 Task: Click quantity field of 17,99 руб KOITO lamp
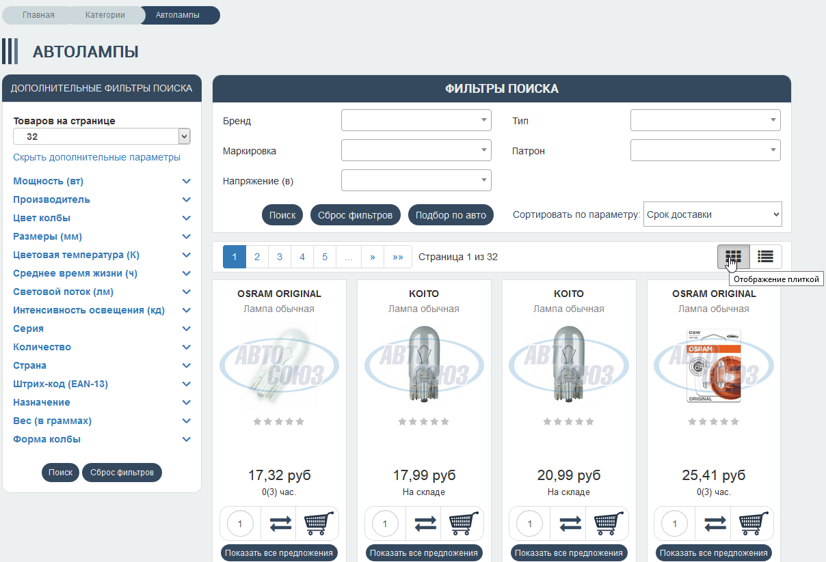385,524
